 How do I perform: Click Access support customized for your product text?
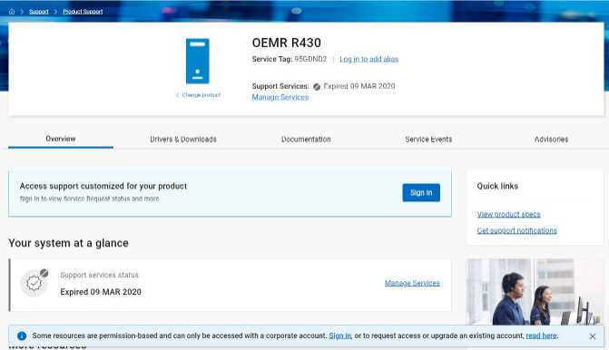pyautogui.click(x=103, y=186)
